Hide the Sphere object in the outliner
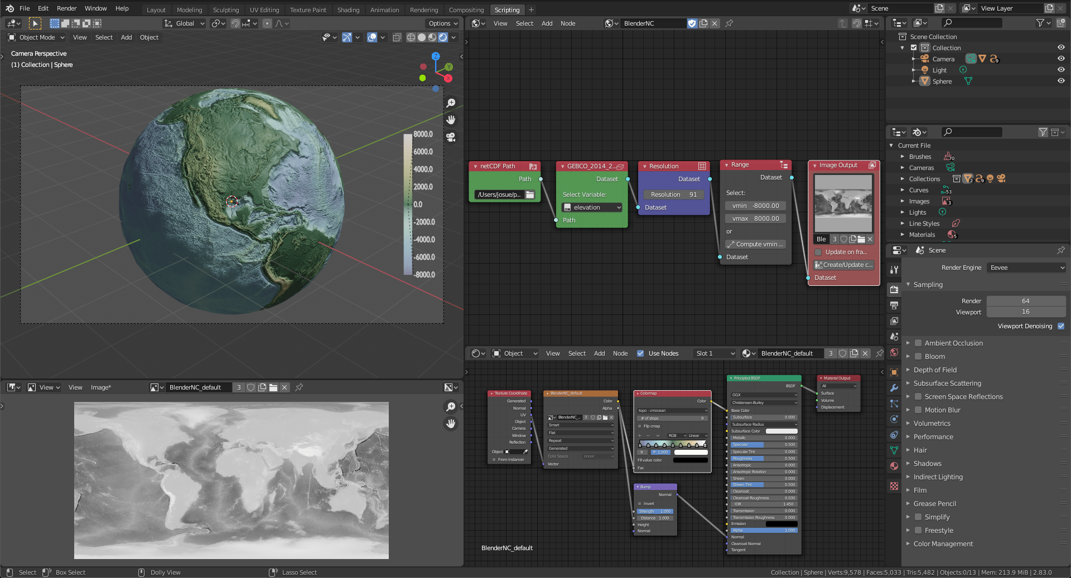The image size is (1071, 578). tap(1061, 81)
